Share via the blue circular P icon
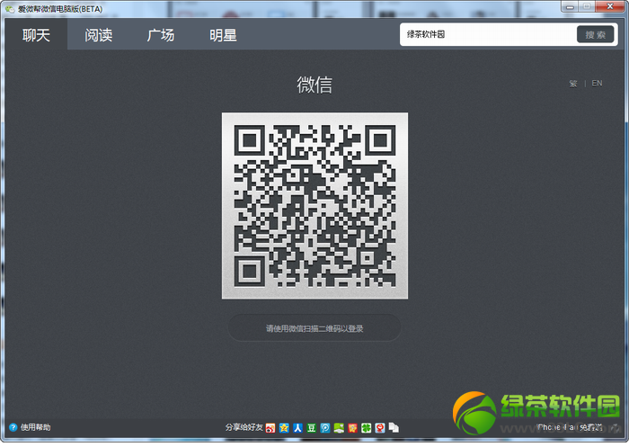 point(325,428)
